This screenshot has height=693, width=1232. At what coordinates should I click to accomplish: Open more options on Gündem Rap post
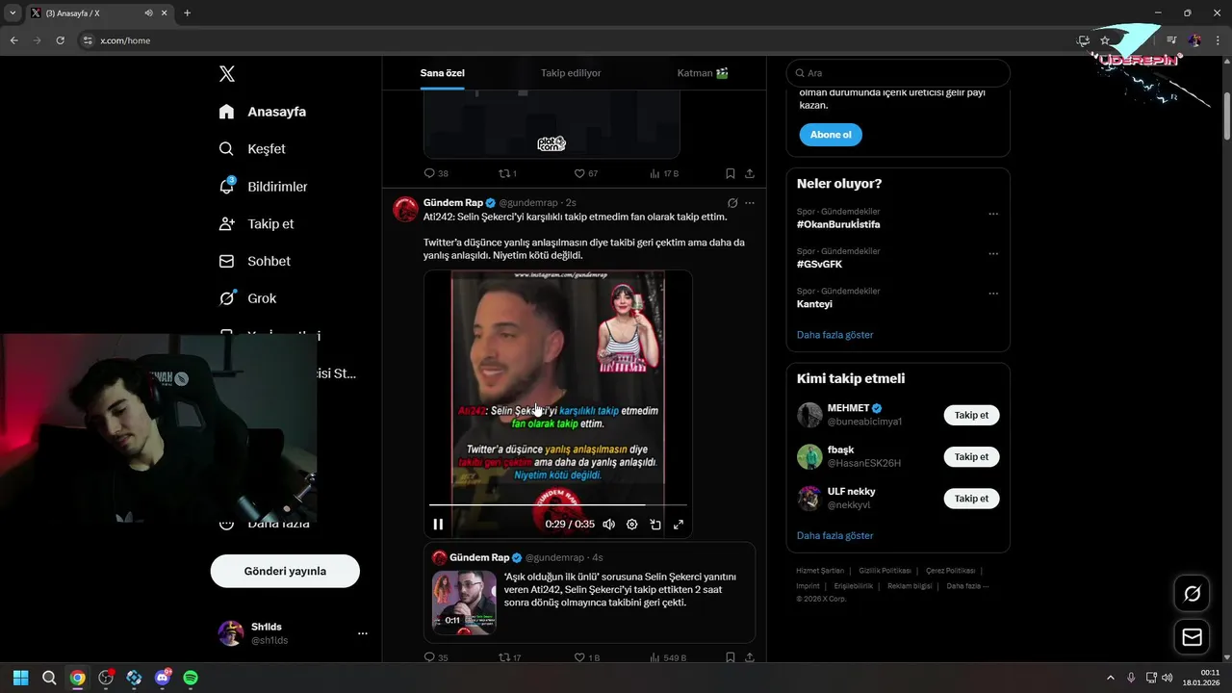click(x=750, y=203)
